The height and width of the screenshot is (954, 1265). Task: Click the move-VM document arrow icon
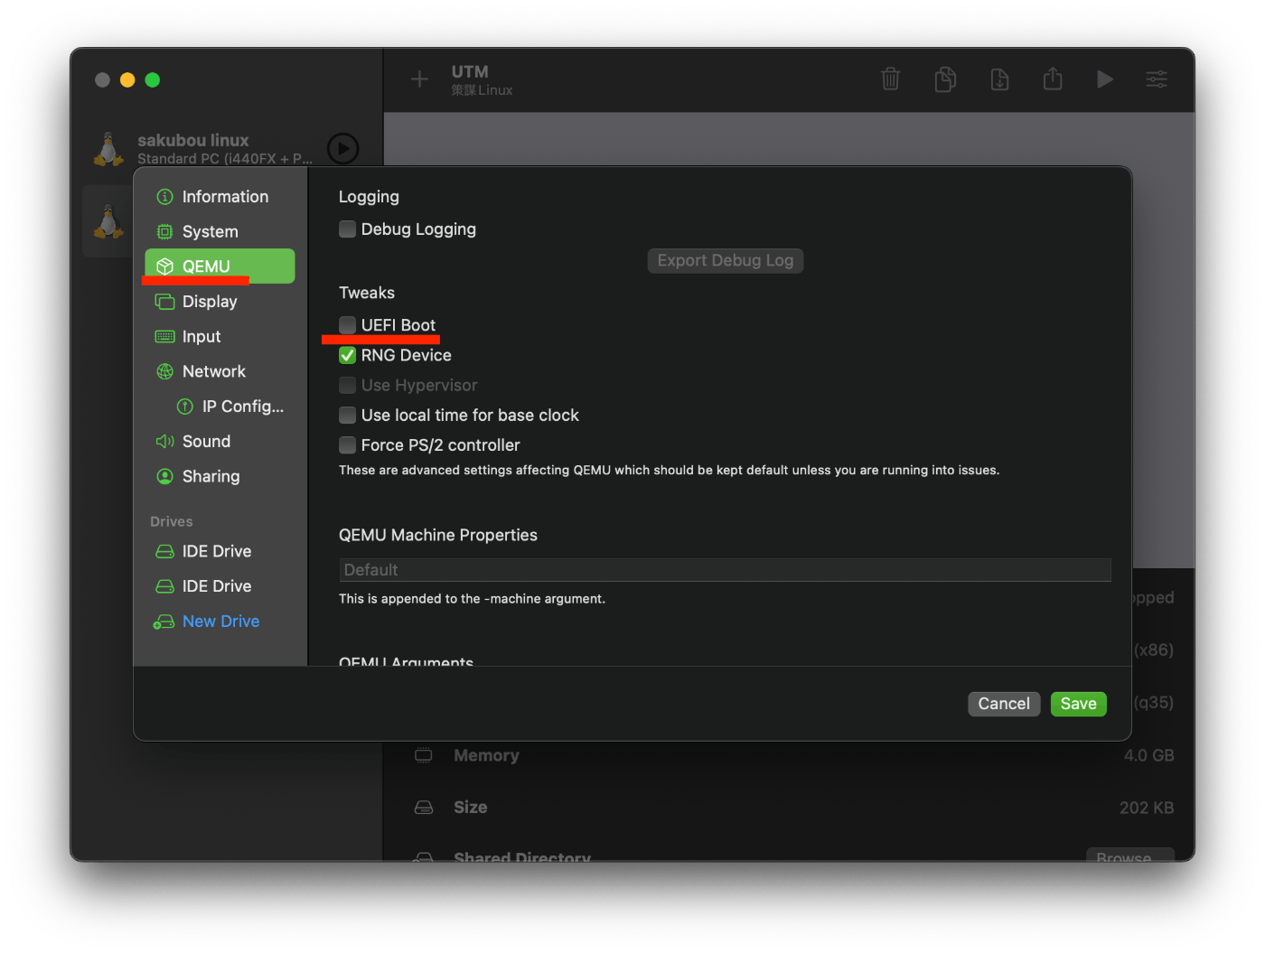(999, 79)
